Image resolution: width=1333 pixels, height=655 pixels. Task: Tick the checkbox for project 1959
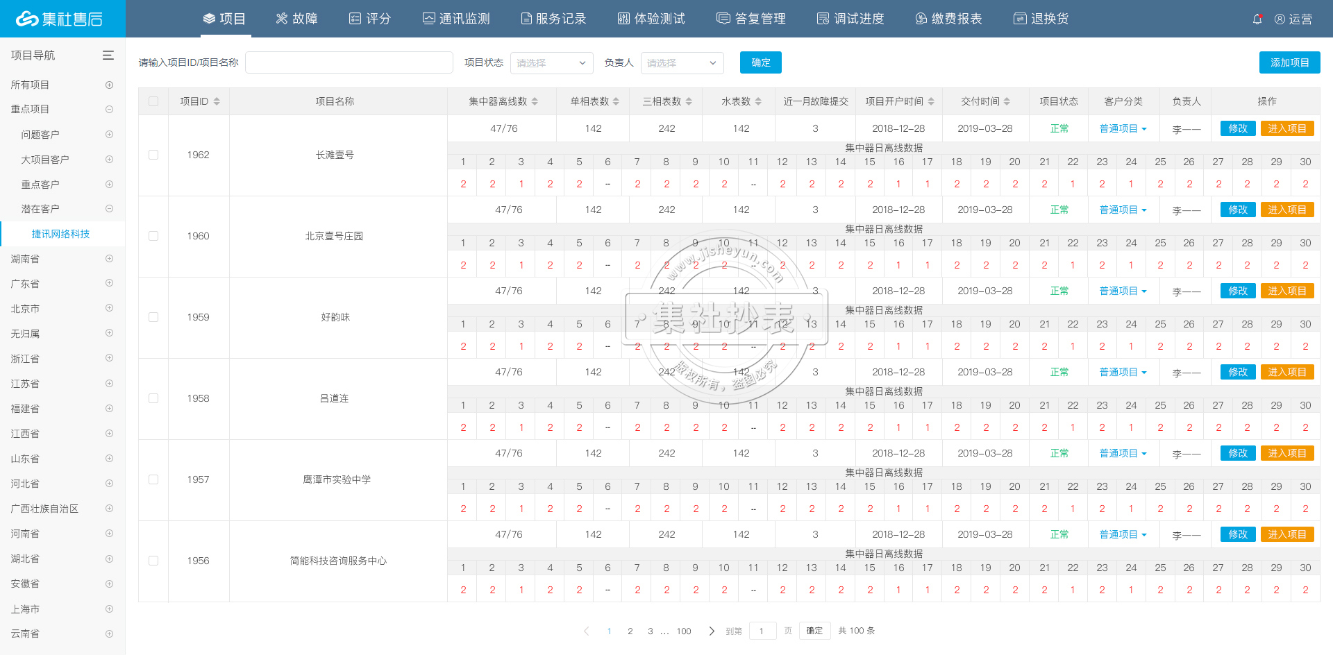point(153,317)
